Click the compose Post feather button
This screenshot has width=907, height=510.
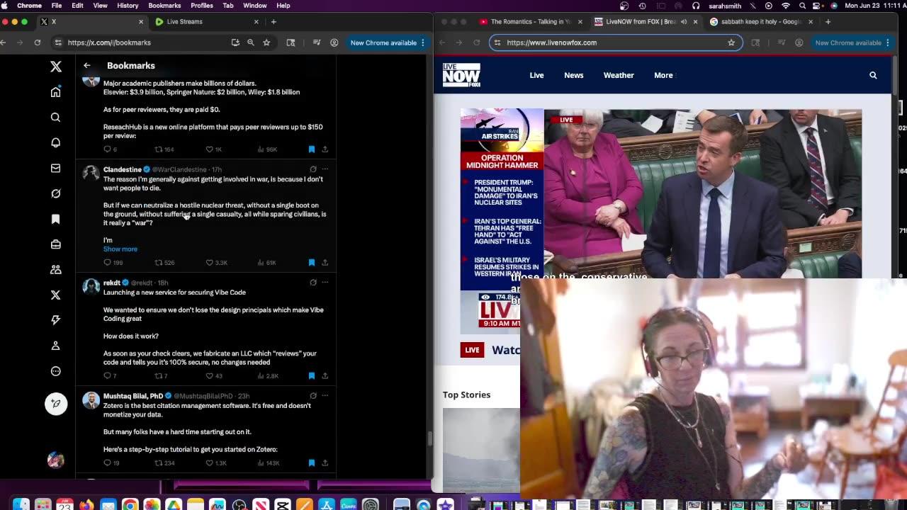point(56,404)
